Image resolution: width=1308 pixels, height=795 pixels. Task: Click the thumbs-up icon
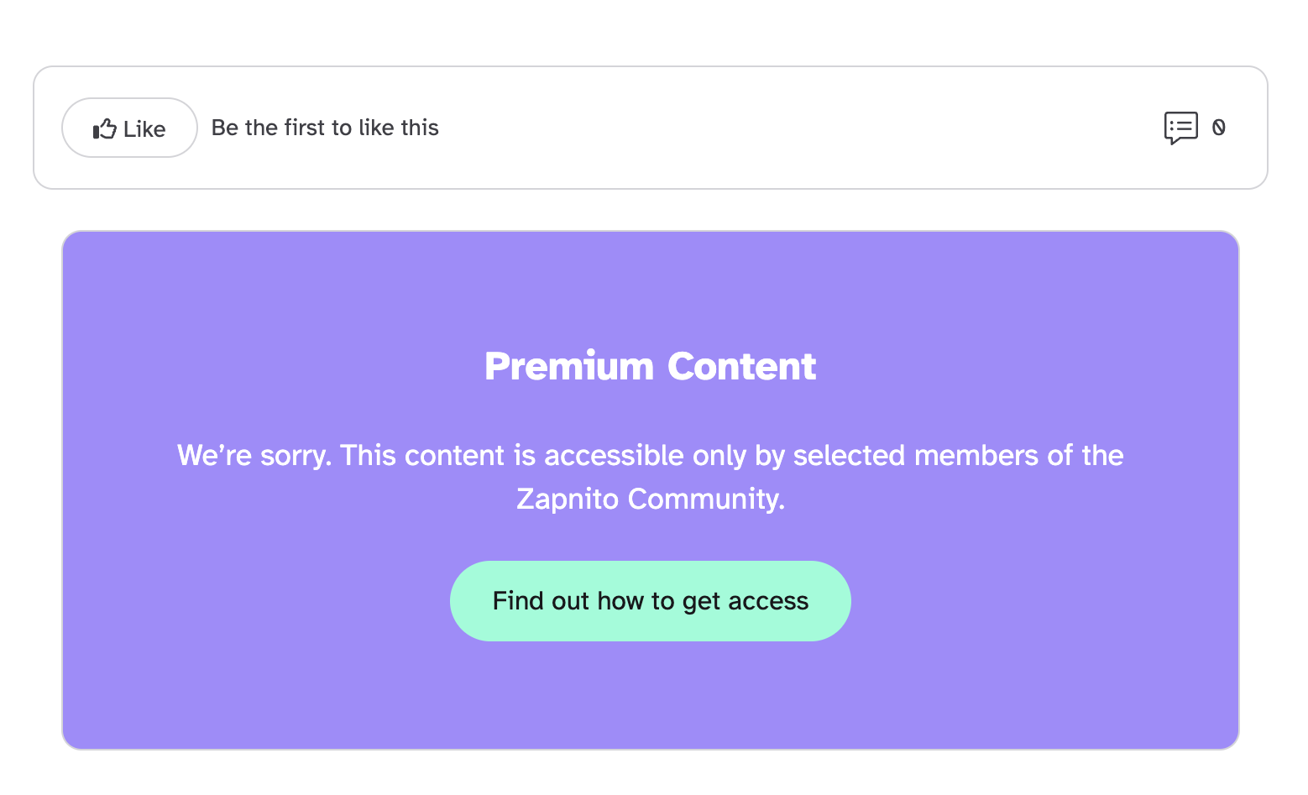pos(104,128)
